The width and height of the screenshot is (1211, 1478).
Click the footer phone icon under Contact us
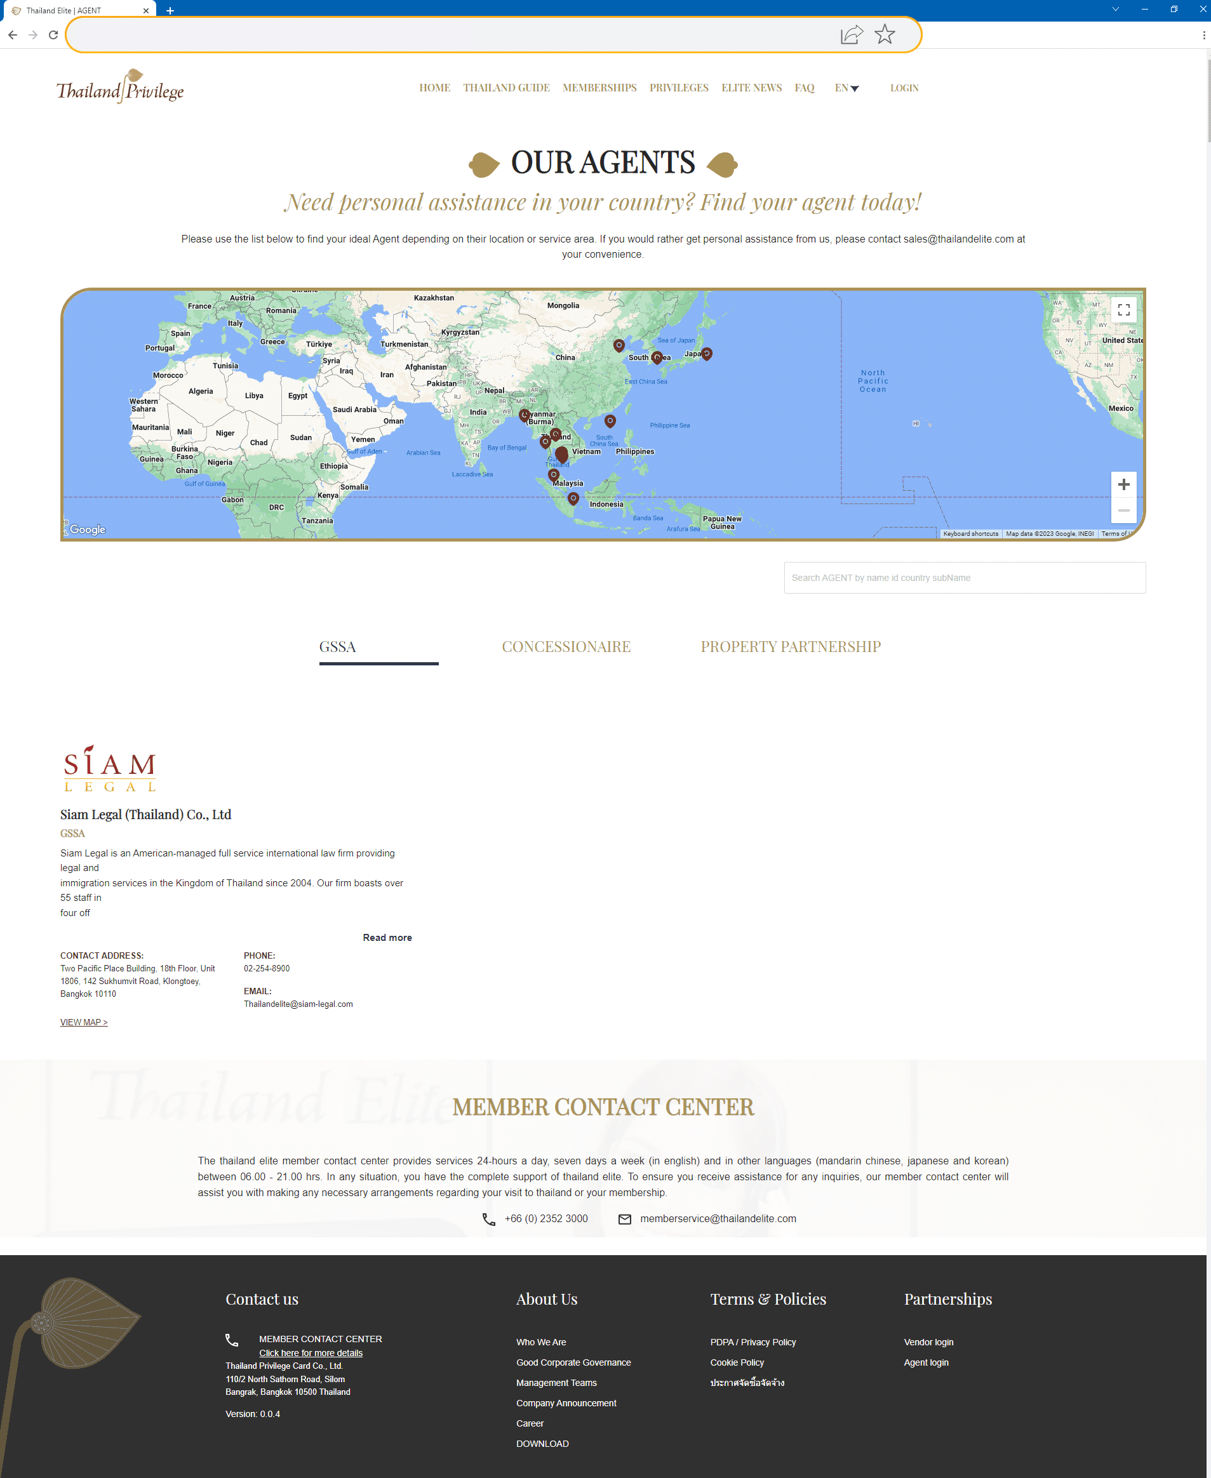(x=232, y=1339)
